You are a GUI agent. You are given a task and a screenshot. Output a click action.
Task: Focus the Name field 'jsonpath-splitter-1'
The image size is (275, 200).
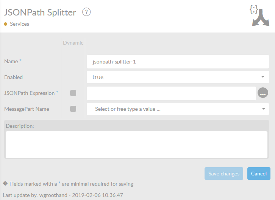(177, 61)
